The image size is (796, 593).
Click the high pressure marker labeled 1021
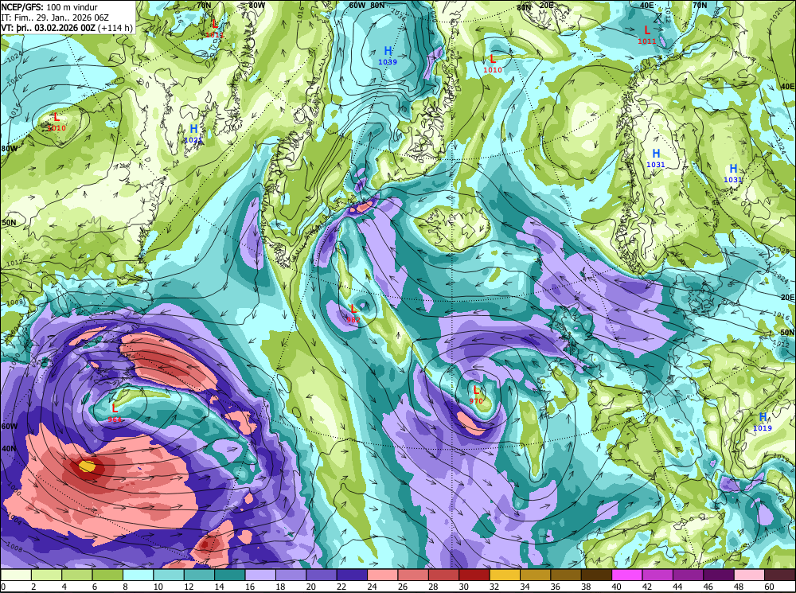193,133
